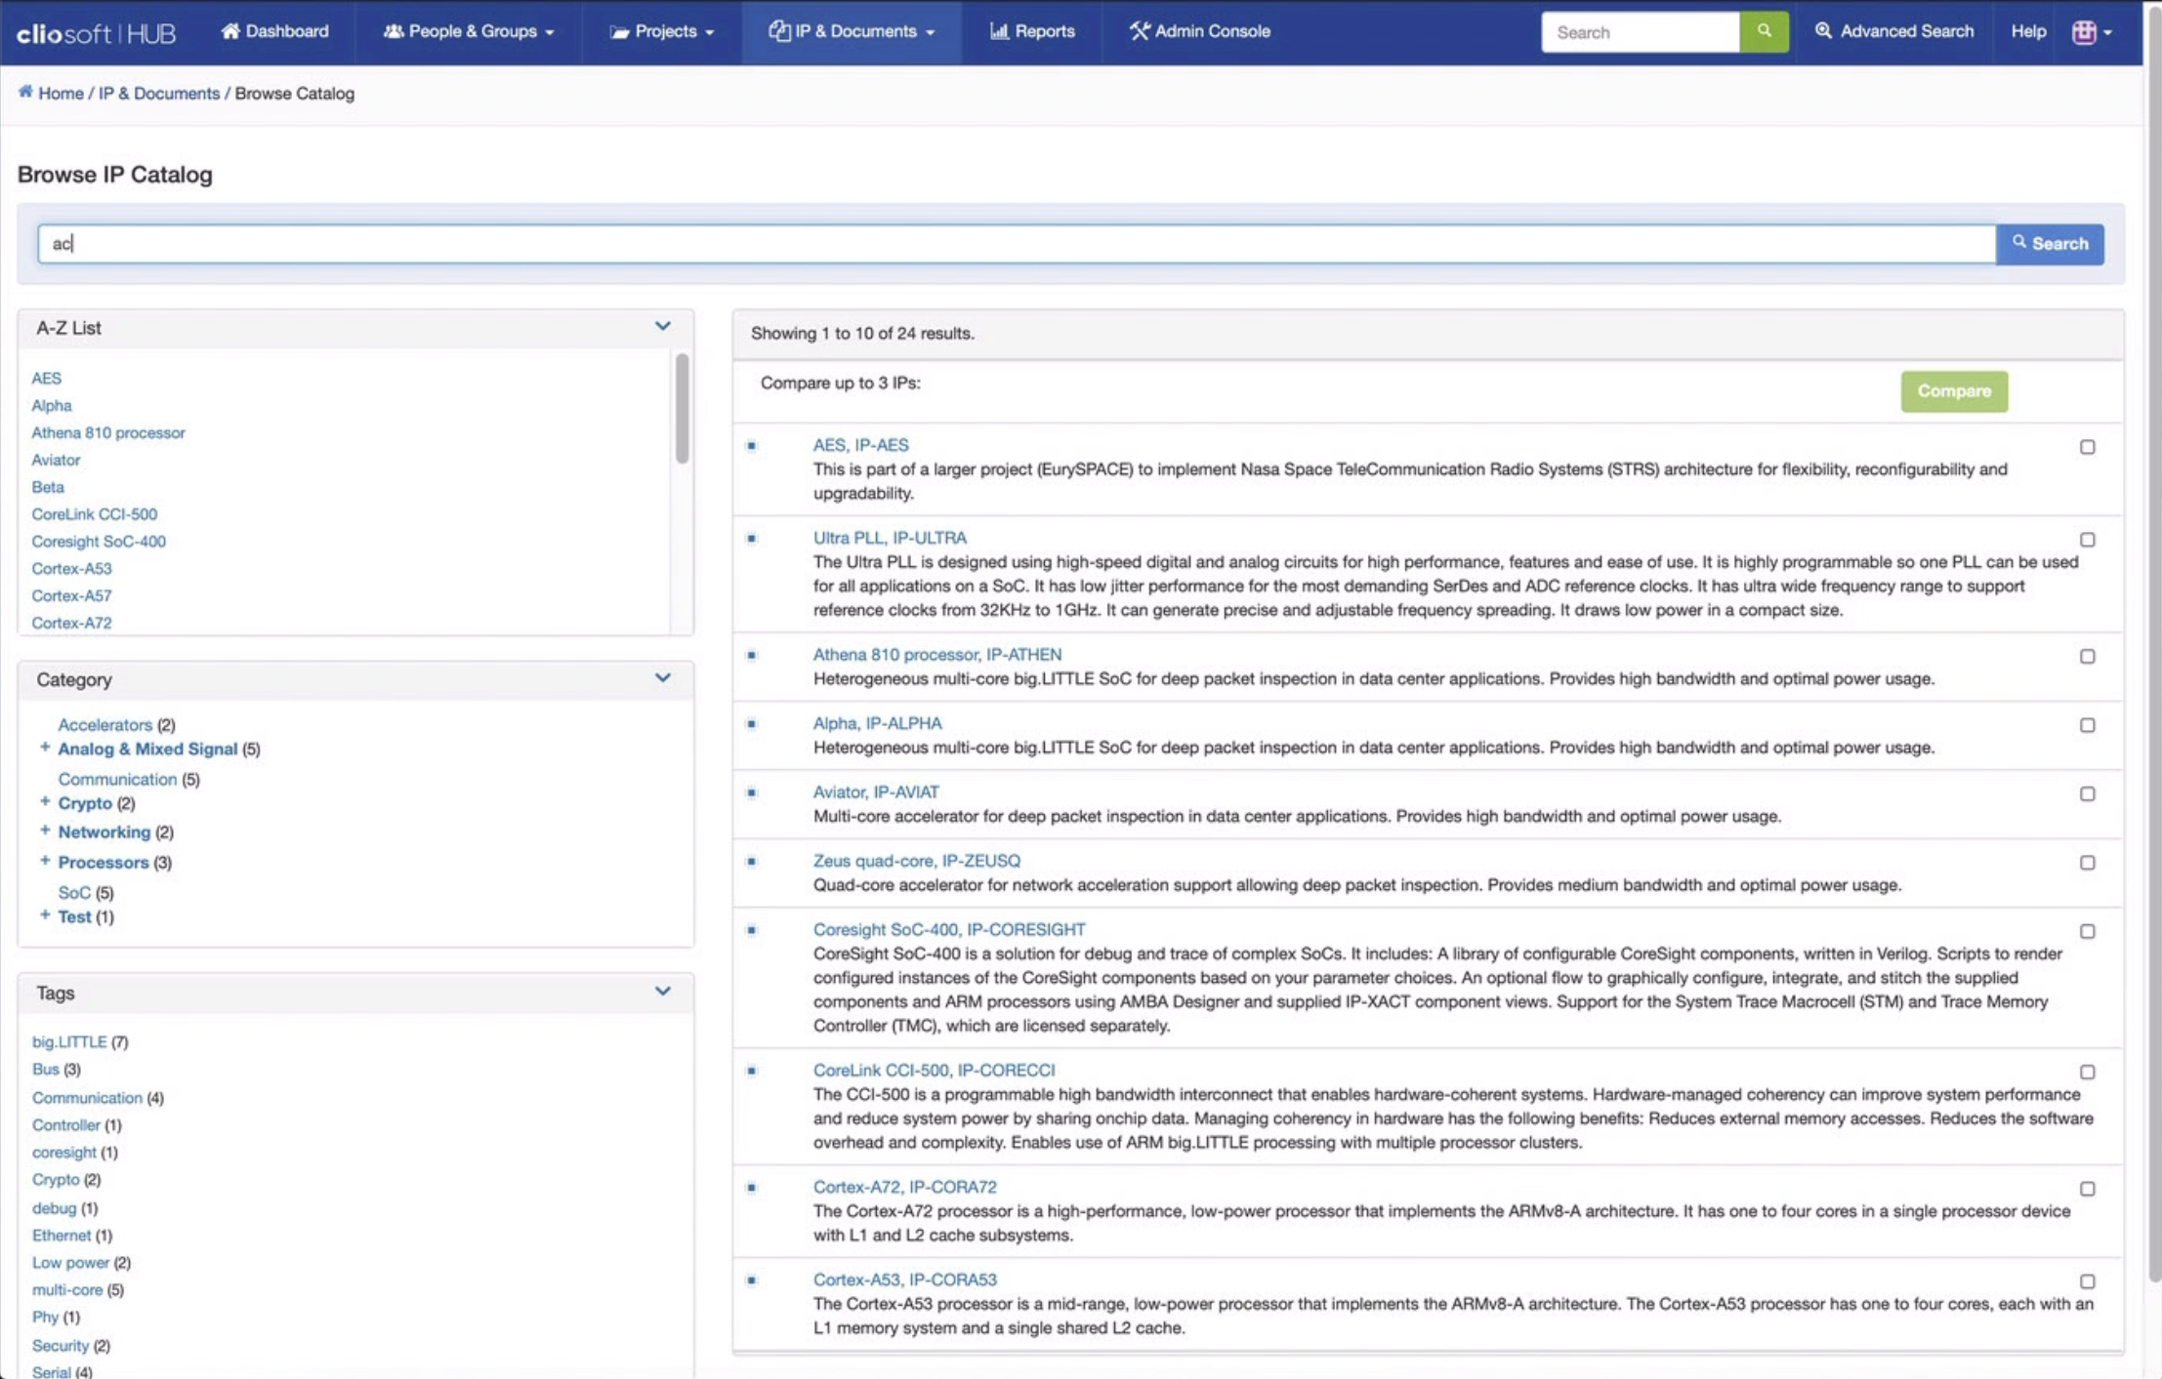The height and width of the screenshot is (1379, 2162).
Task: Collapse the A-Z List panel
Action: point(662,326)
